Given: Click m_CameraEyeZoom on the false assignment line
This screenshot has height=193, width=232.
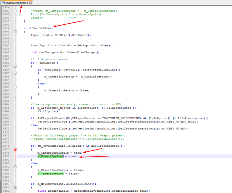Looking at the screenshot, I should pos(51,174).
